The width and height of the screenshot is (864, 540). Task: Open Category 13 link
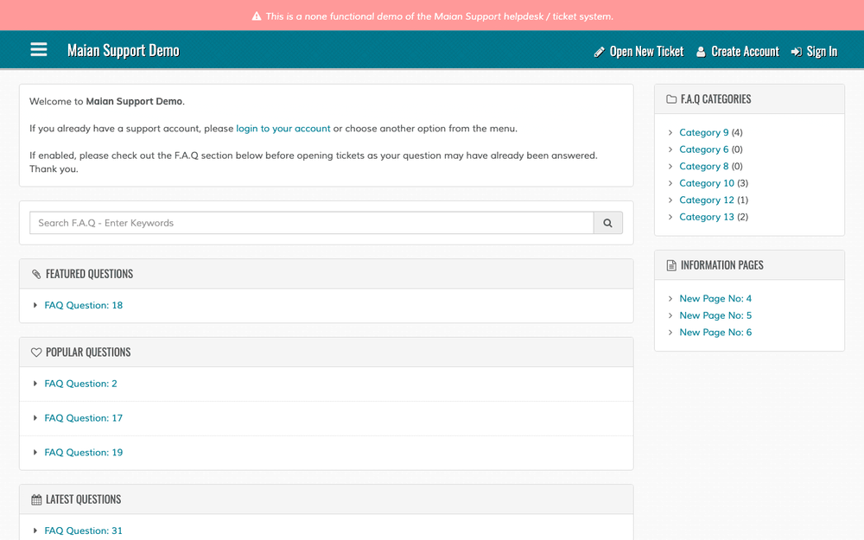tap(707, 217)
